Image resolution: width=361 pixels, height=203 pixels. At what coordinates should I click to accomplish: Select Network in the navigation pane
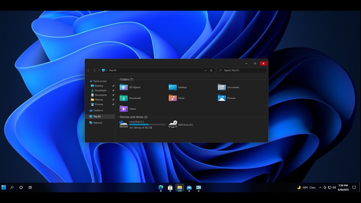click(x=98, y=123)
